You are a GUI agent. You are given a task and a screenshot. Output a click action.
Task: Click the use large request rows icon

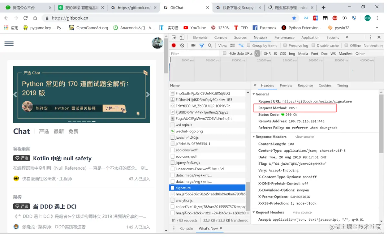click(232, 45)
